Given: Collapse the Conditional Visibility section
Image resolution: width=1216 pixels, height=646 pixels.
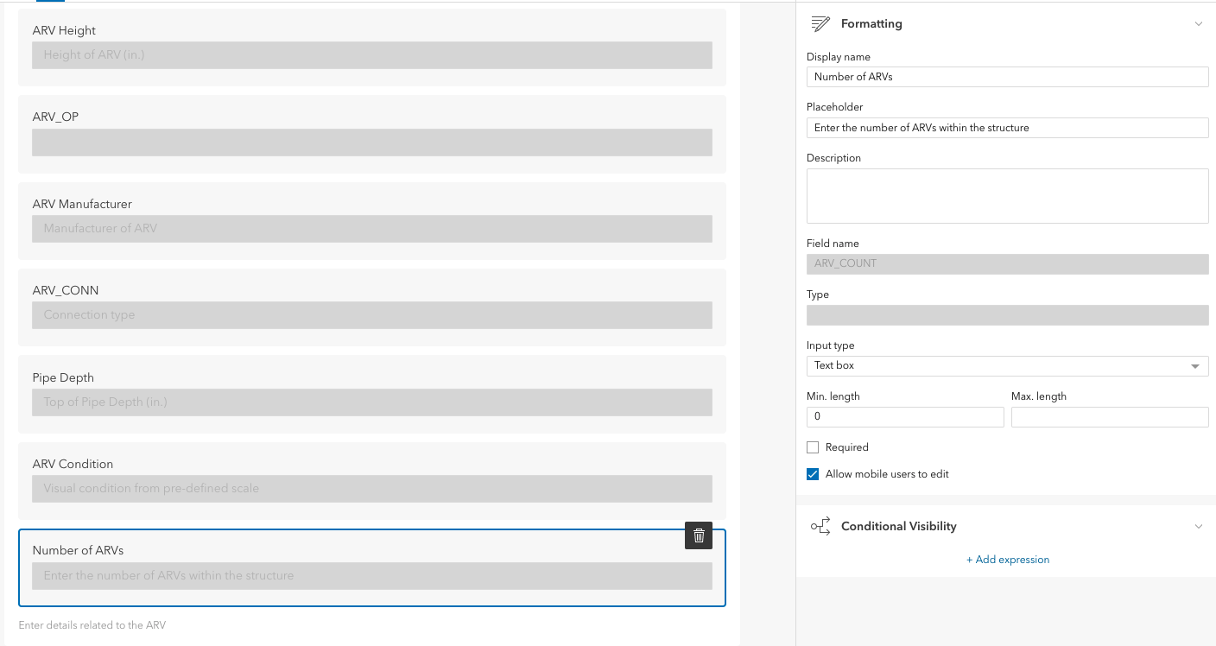Looking at the screenshot, I should [1199, 525].
